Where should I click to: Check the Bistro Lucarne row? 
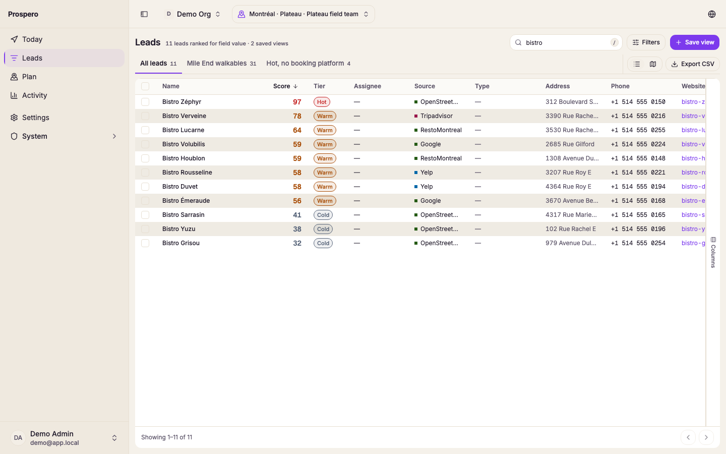(145, 130)
